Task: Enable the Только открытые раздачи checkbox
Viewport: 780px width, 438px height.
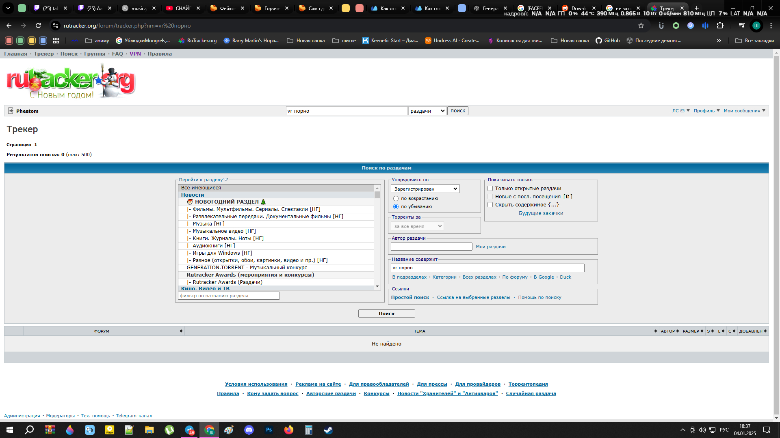Action: [490, 189]
